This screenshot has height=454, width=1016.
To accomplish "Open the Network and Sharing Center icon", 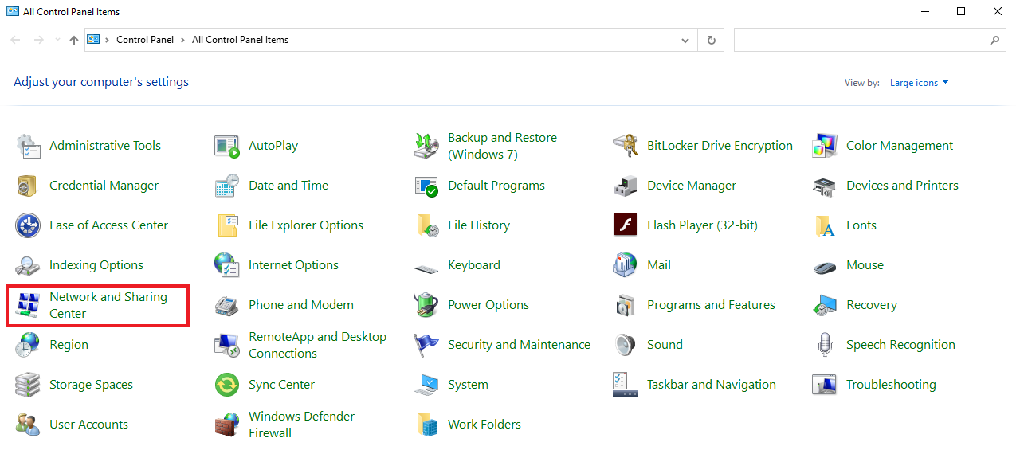I will 28,305.
